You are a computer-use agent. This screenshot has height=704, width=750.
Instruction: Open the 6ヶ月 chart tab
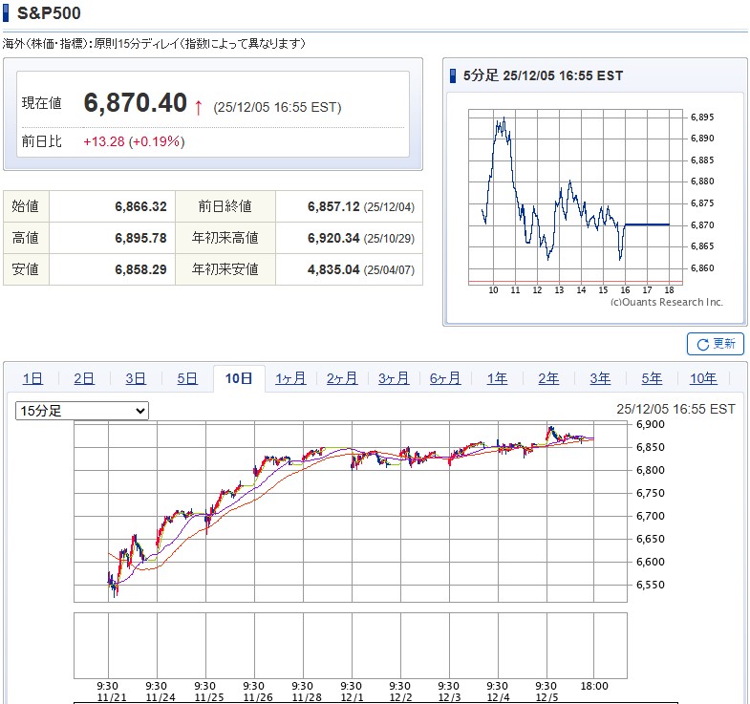445,379
